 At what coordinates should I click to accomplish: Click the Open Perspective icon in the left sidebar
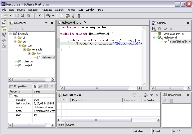tap(4, 22)
